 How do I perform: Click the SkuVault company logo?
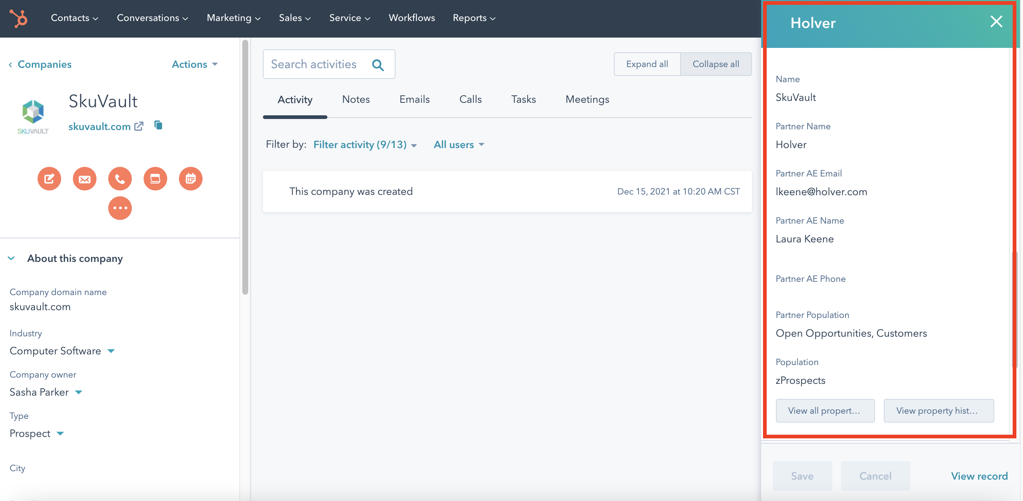pyautogui.click(x=33, y=117)
